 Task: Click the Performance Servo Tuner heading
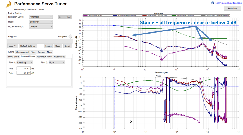pyautogui.click(x=40, y=4)
